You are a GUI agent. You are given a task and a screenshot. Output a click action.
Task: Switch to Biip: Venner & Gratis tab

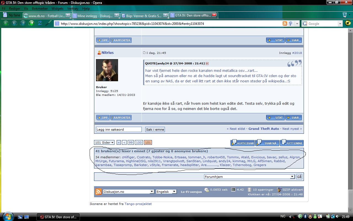(144, 15)
